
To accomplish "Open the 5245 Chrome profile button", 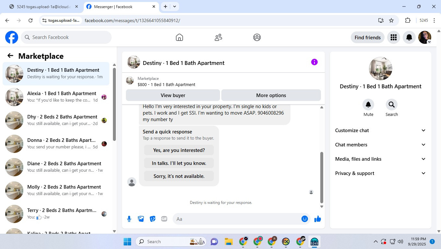I will 423,20.
